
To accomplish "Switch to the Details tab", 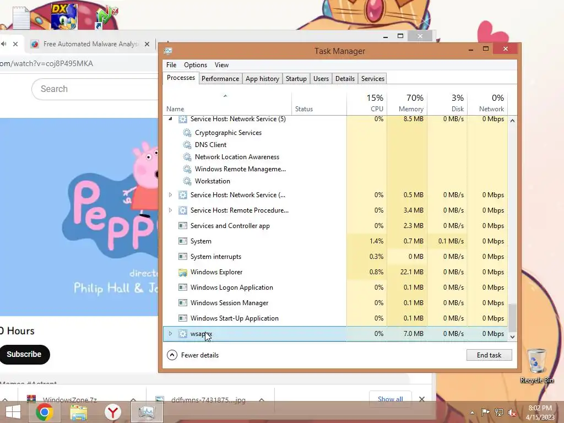I will 345,78.
